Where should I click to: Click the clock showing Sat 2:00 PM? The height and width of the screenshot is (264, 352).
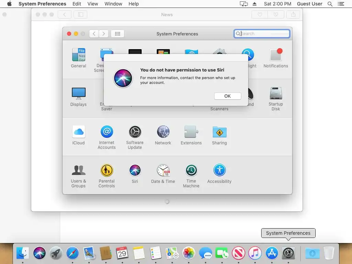coord(277,4)
